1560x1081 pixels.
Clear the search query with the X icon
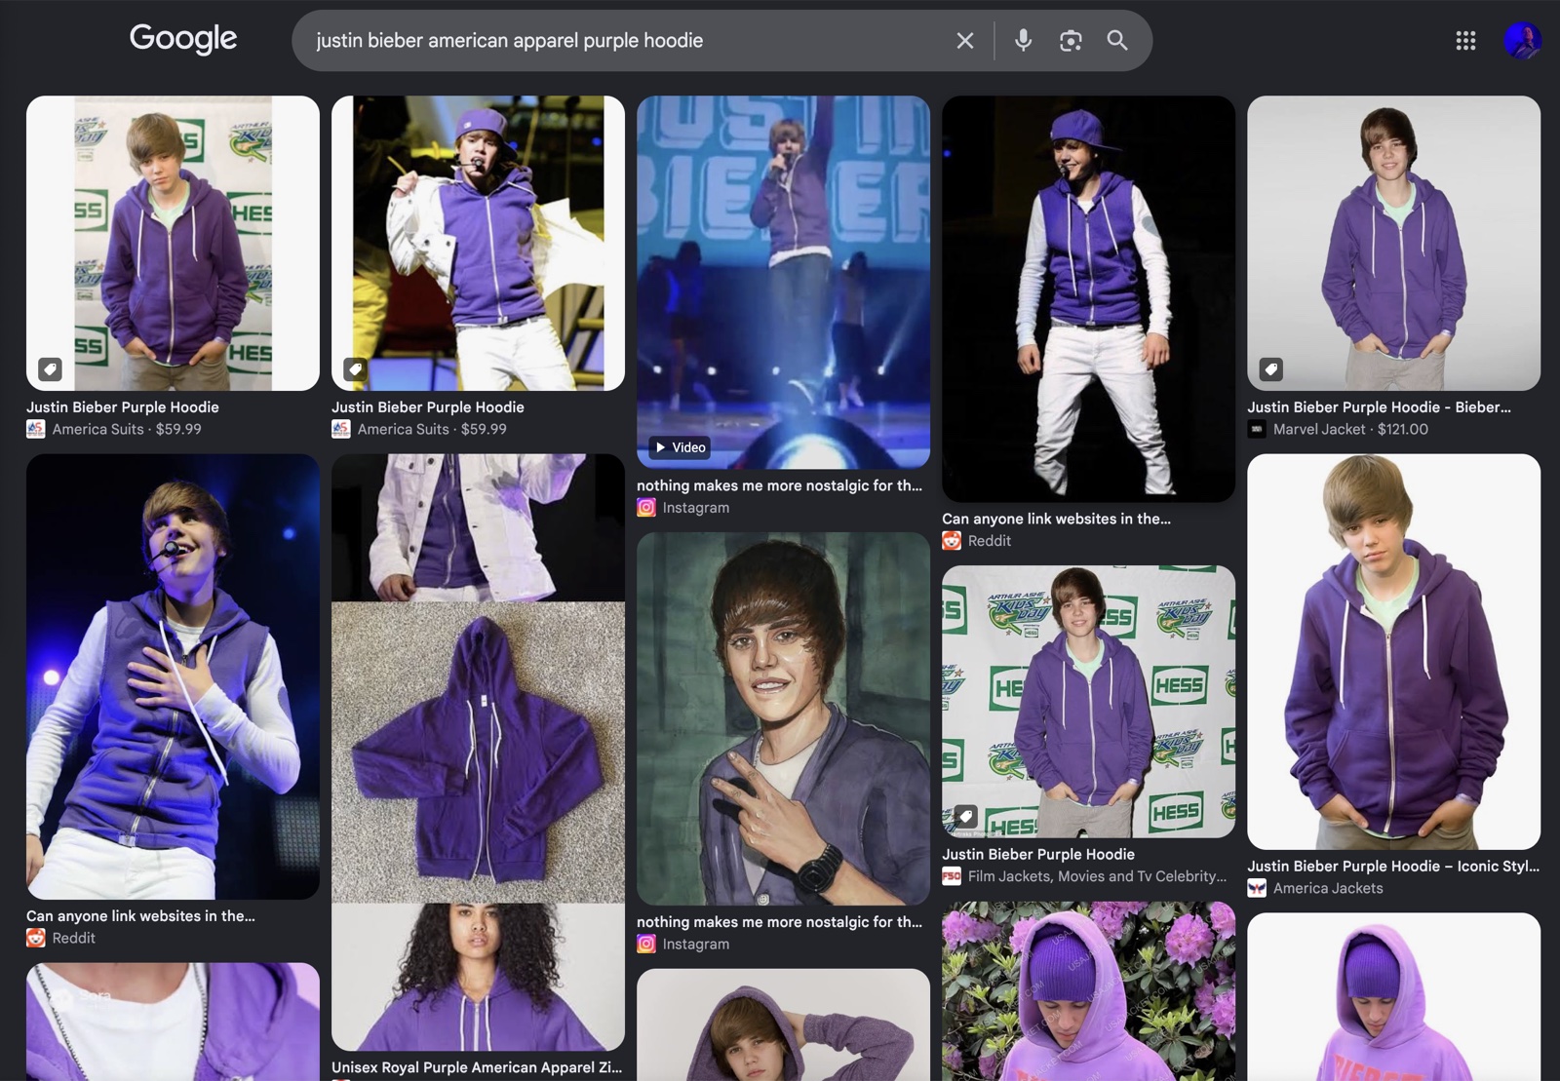point(964,41)
